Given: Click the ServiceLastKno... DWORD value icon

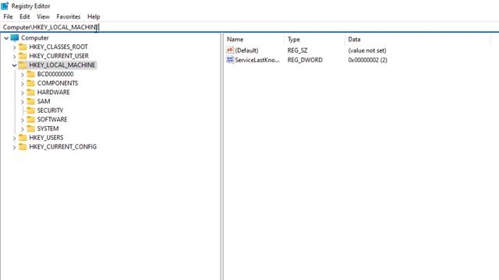Looking at the screenshot, I should pos(230,60).
